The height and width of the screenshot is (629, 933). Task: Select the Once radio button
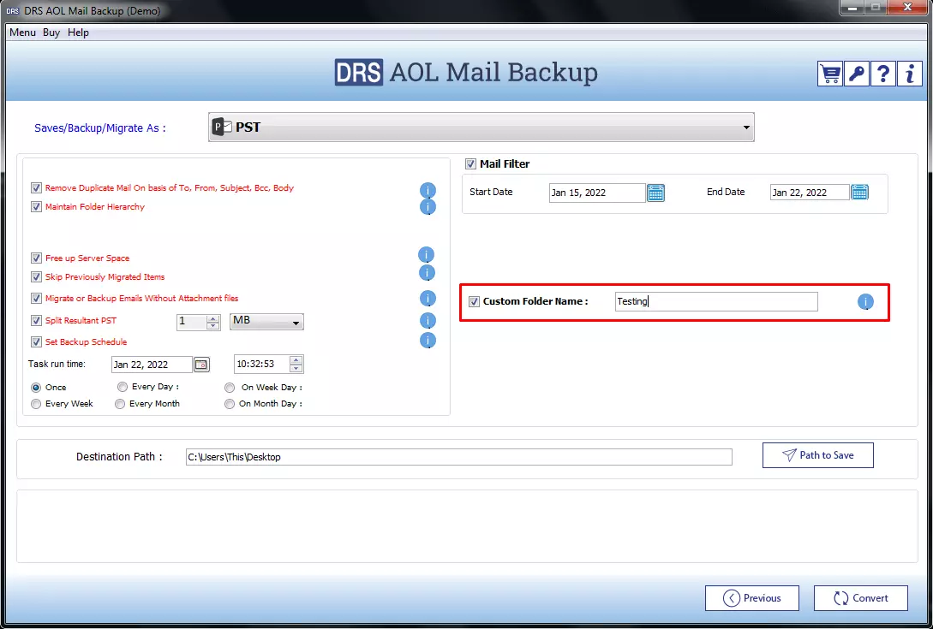coord(36,387)
